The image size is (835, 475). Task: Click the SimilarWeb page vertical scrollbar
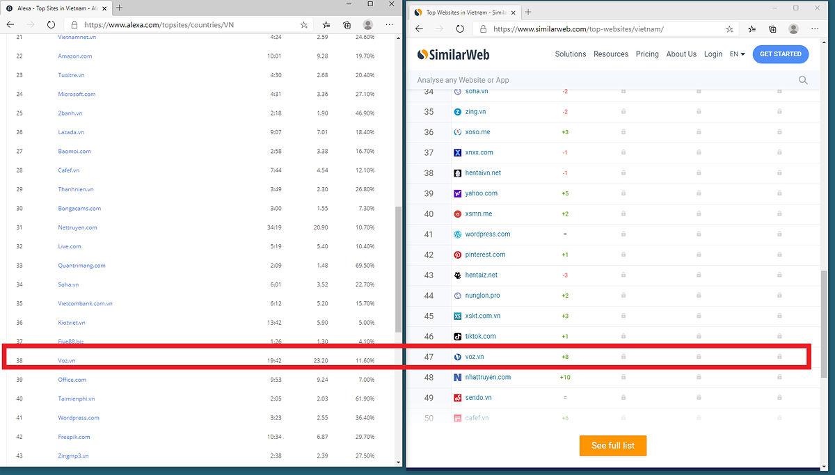click(x=825, y=323)
